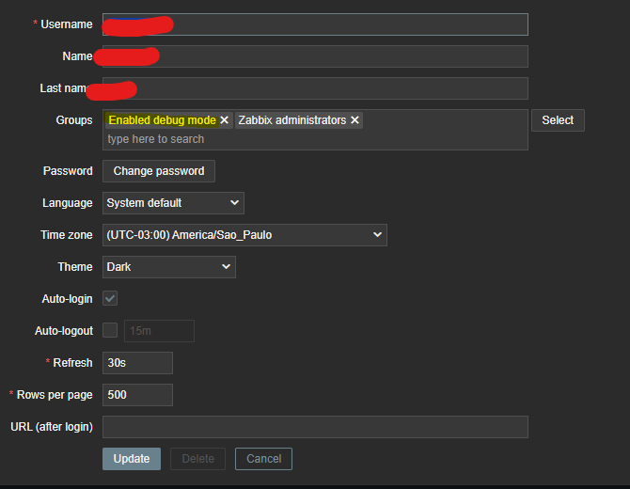Click the Update button
The width and height of the screenshot is (630, 489).
[x=132, y=459]
